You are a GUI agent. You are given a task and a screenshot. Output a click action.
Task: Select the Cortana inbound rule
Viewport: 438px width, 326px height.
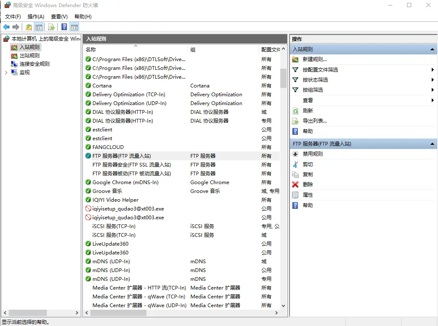click(182, 86)
